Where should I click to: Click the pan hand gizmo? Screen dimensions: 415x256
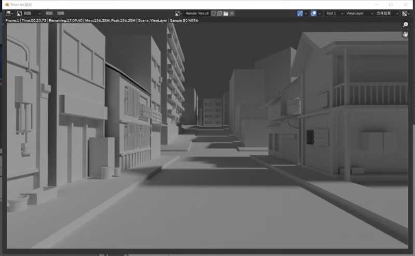click(x=406, y=34)
